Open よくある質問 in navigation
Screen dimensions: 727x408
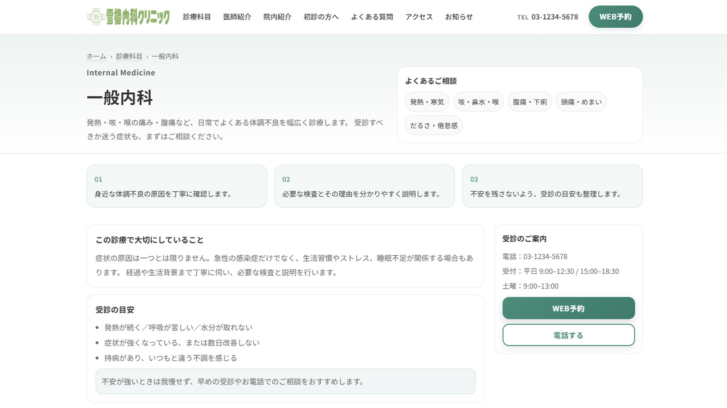point(372,17)
